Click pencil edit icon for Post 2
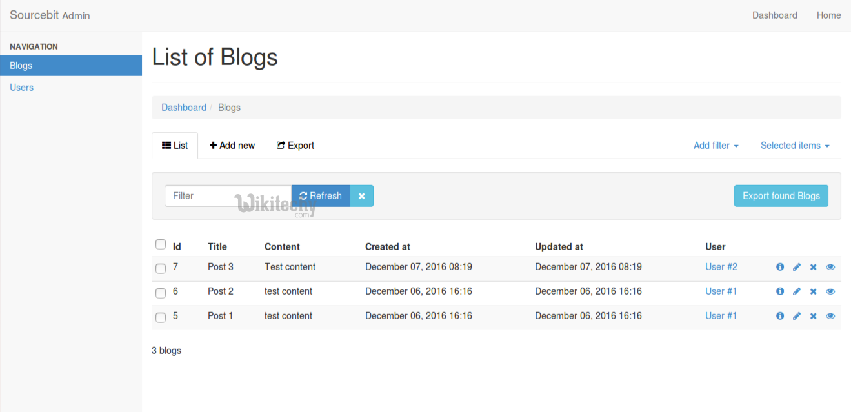Image resolution: width=851 pixels, height=412 pixels. [x=797, y=291]
